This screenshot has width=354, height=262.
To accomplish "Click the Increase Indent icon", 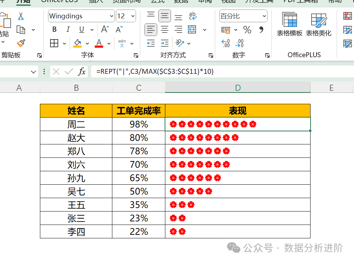I will (165, 43).
